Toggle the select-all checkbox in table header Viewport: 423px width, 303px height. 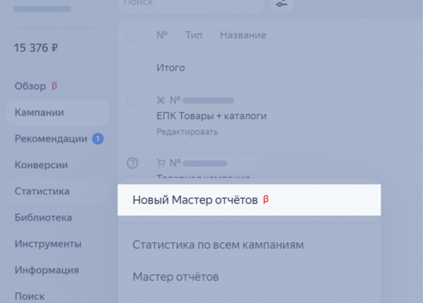(133, 35)
